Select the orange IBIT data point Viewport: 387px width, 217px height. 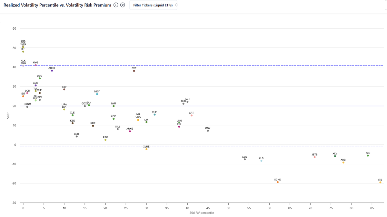23,96
